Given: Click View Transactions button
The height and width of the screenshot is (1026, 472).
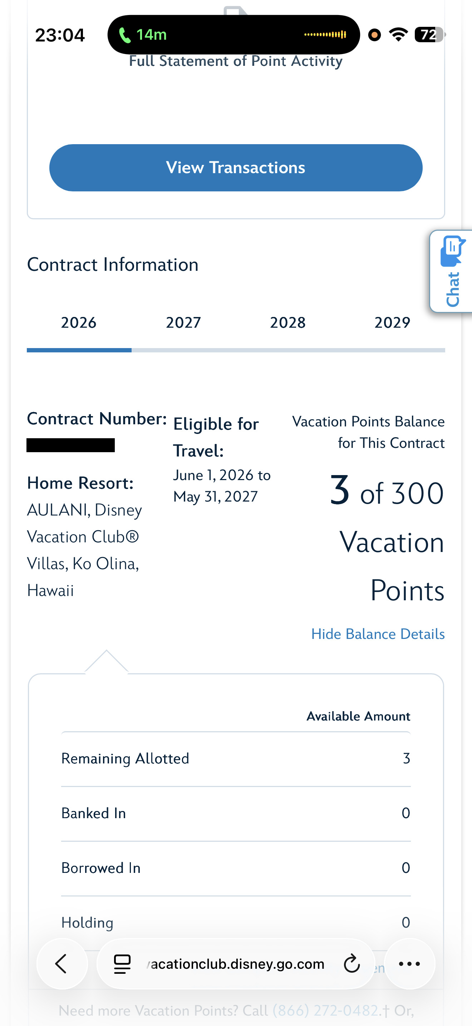Looking at the screenshot, I should tap(236, 168).
